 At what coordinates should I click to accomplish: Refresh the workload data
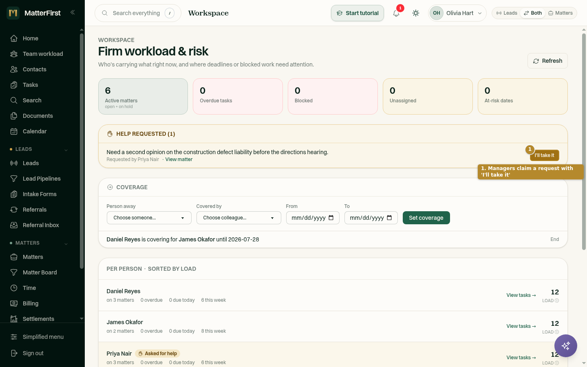547,61
